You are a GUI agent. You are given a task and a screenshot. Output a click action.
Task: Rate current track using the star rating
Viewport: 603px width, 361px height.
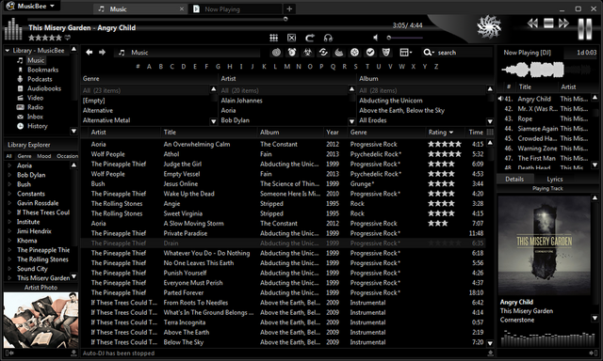[45, 38]
